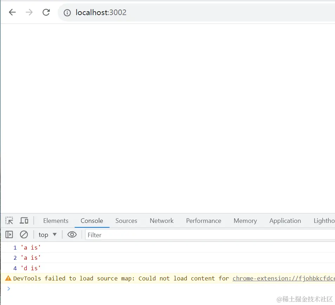Create a live expression with eye icon
Viewport: 335px width, 305px height.
click(72, 234)
